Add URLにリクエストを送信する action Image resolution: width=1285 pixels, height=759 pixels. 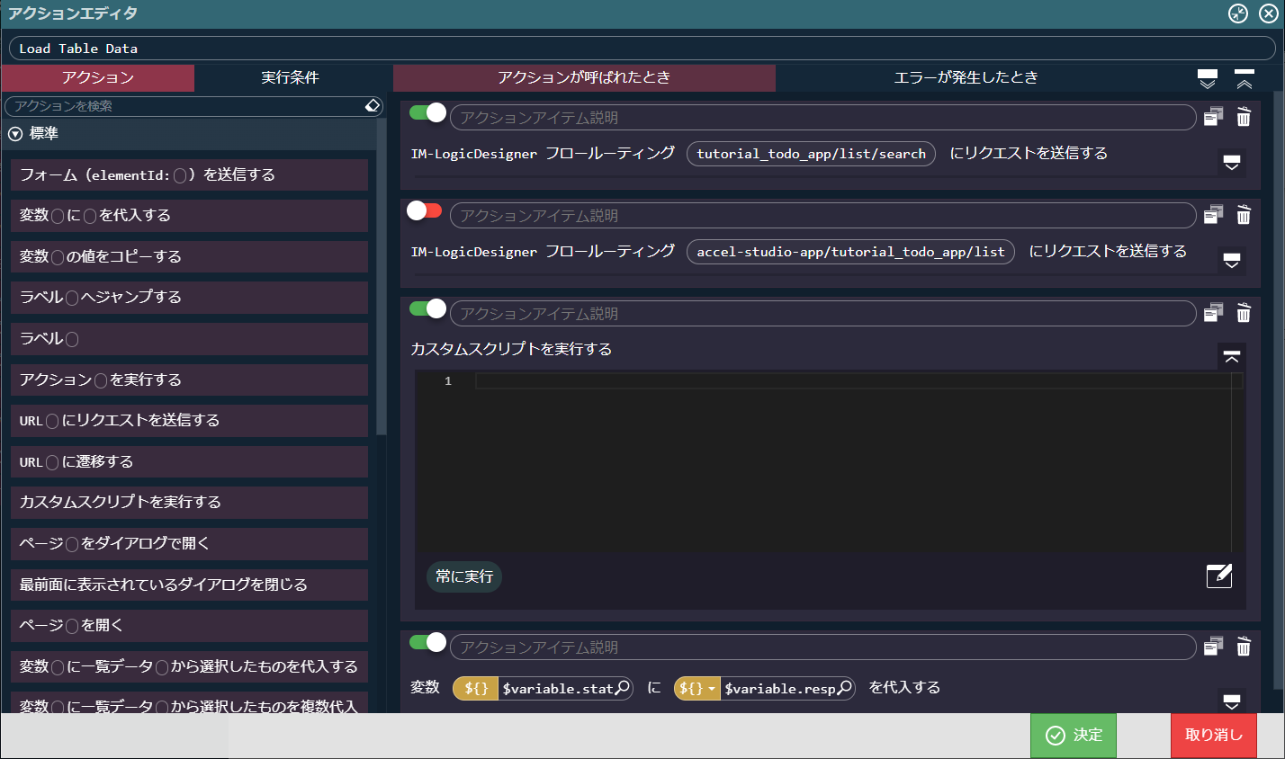[x=189, y=421]
